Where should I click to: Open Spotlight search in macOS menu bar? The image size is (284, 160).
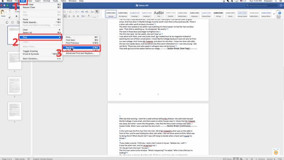[x=276, y=1]
